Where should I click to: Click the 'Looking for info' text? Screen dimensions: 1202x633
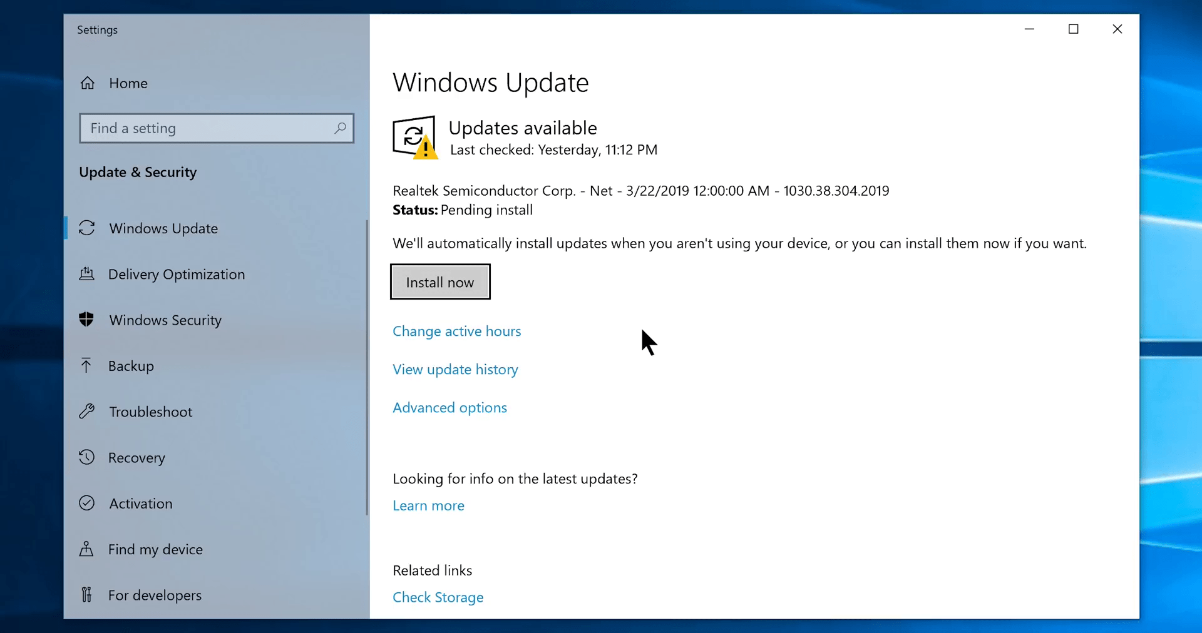click(x=515, y=479)
